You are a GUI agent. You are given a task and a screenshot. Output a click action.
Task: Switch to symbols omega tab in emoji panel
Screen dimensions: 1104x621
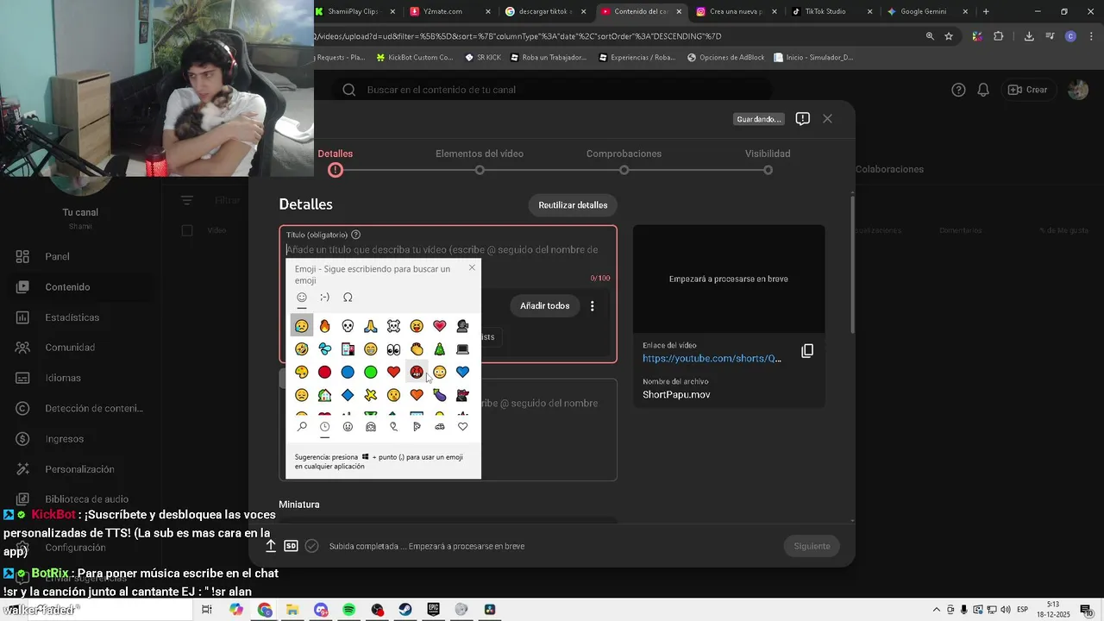point(348,298)
